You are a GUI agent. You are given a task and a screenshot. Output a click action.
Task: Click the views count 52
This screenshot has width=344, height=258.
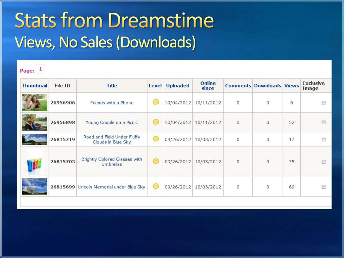tap(292, 122)
